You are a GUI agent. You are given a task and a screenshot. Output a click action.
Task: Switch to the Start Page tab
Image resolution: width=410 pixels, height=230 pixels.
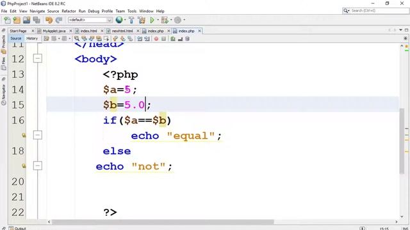tap(19, 31)
